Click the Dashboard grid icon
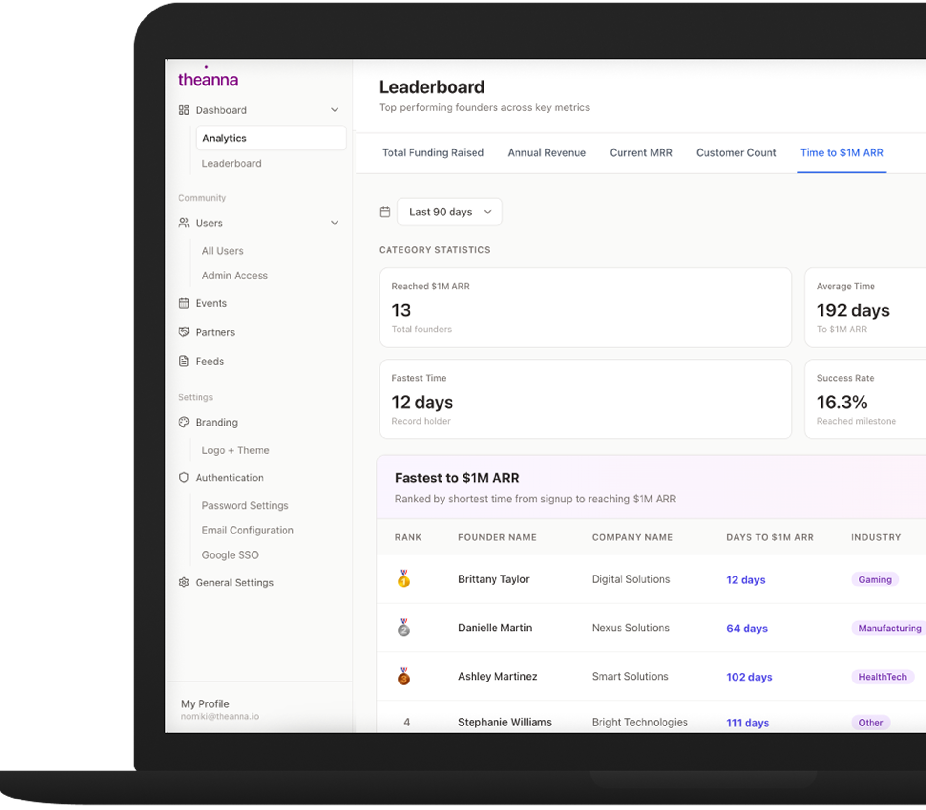Viewport: 926px width, 810px height. pyautogui.click(x=184, y=110)
